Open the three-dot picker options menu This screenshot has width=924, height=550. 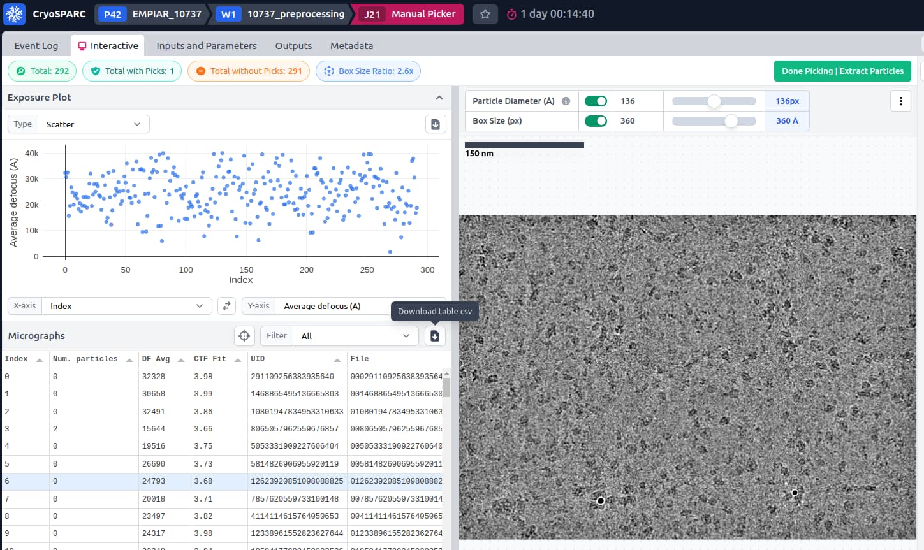tap(900, 101)
